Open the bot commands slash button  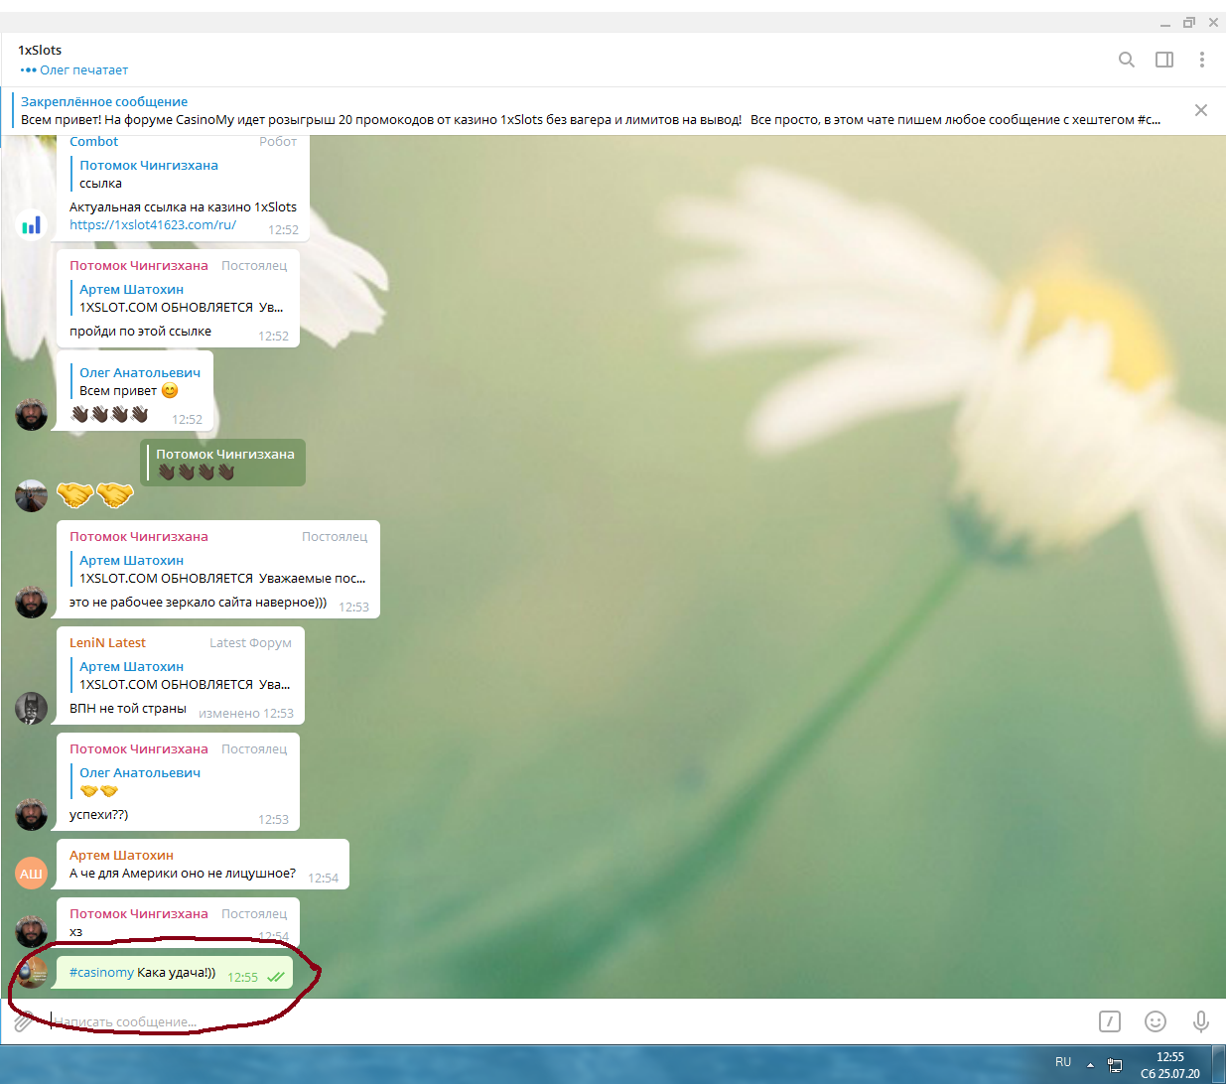point(1110,1021)
